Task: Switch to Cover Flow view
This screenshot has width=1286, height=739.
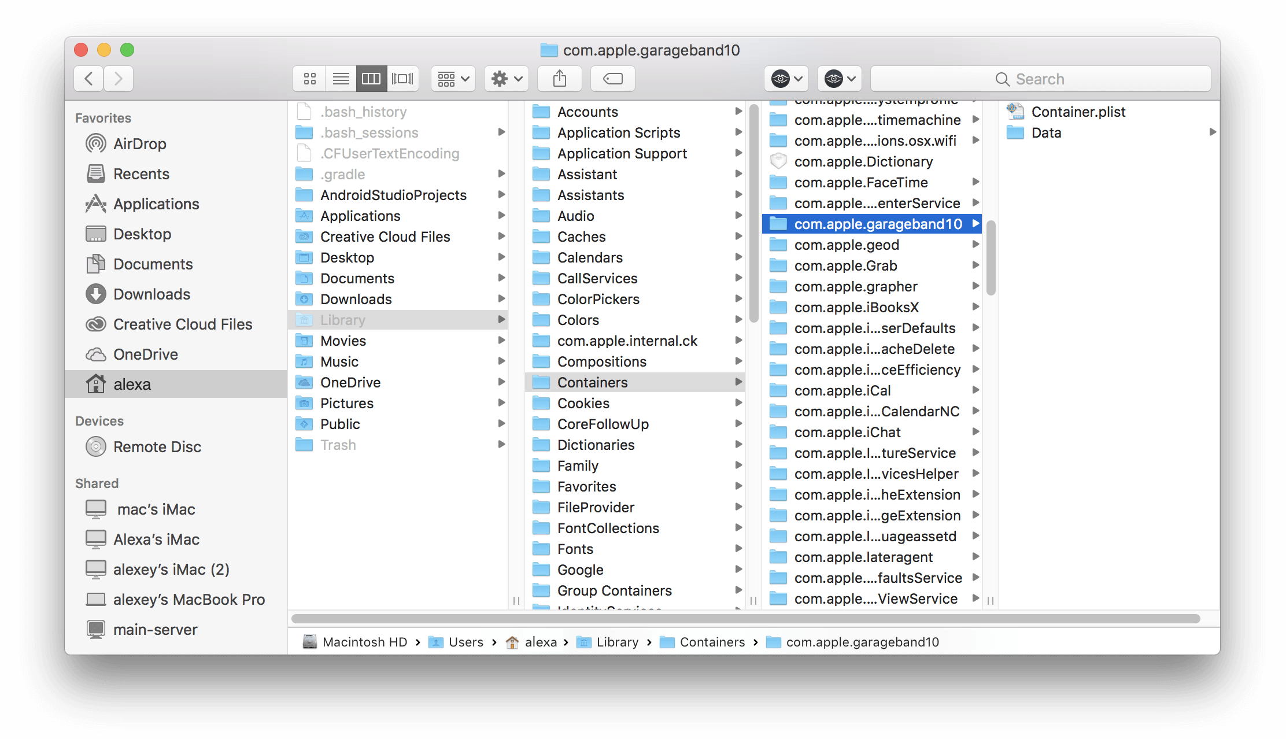Action: click(402, 79)
